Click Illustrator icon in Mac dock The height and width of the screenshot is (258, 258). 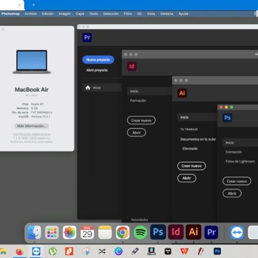coord(193,232)
